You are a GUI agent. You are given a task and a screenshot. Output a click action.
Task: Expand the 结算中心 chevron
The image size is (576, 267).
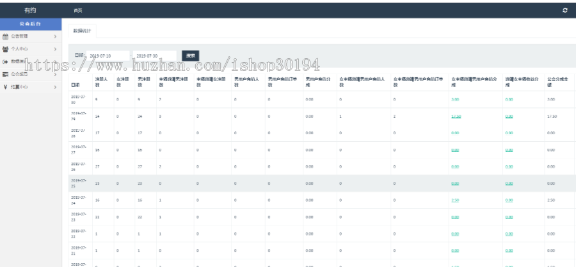click(x=55, y=88)
